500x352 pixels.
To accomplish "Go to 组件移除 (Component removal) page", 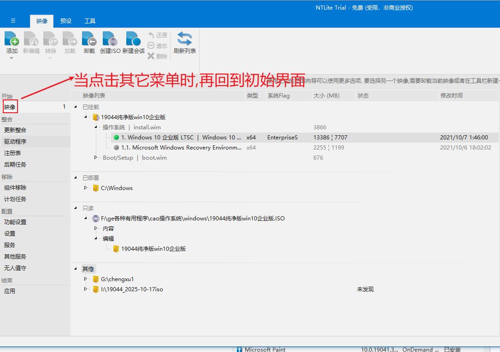I will (x=15, y=188).
